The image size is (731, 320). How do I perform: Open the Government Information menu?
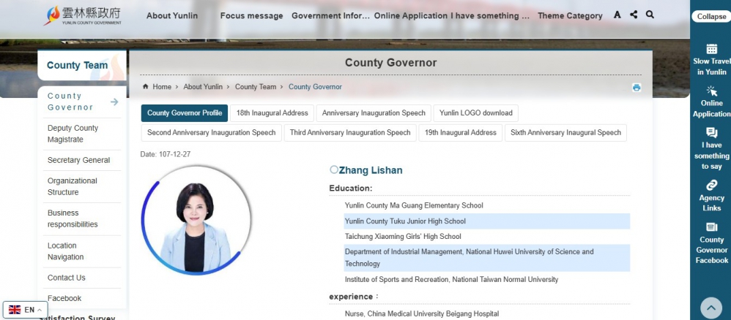330,16
